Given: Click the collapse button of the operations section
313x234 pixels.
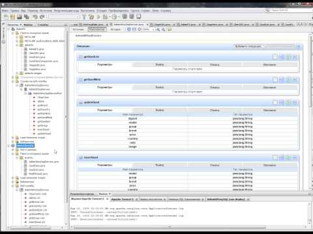Looking at the screenshot, I should point(299,46).
